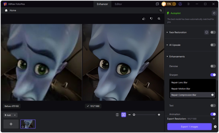This screenshot has height=133, width=219.
Task: Click the large plus add-image tile
Action: coord(11,124)
